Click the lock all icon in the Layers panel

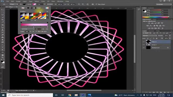pos(157,38)
